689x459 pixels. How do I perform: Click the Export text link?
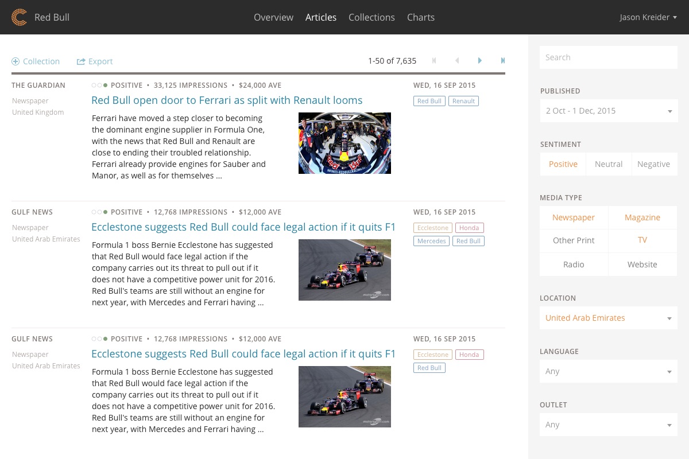pyautogui.click(x=100, y=61)
